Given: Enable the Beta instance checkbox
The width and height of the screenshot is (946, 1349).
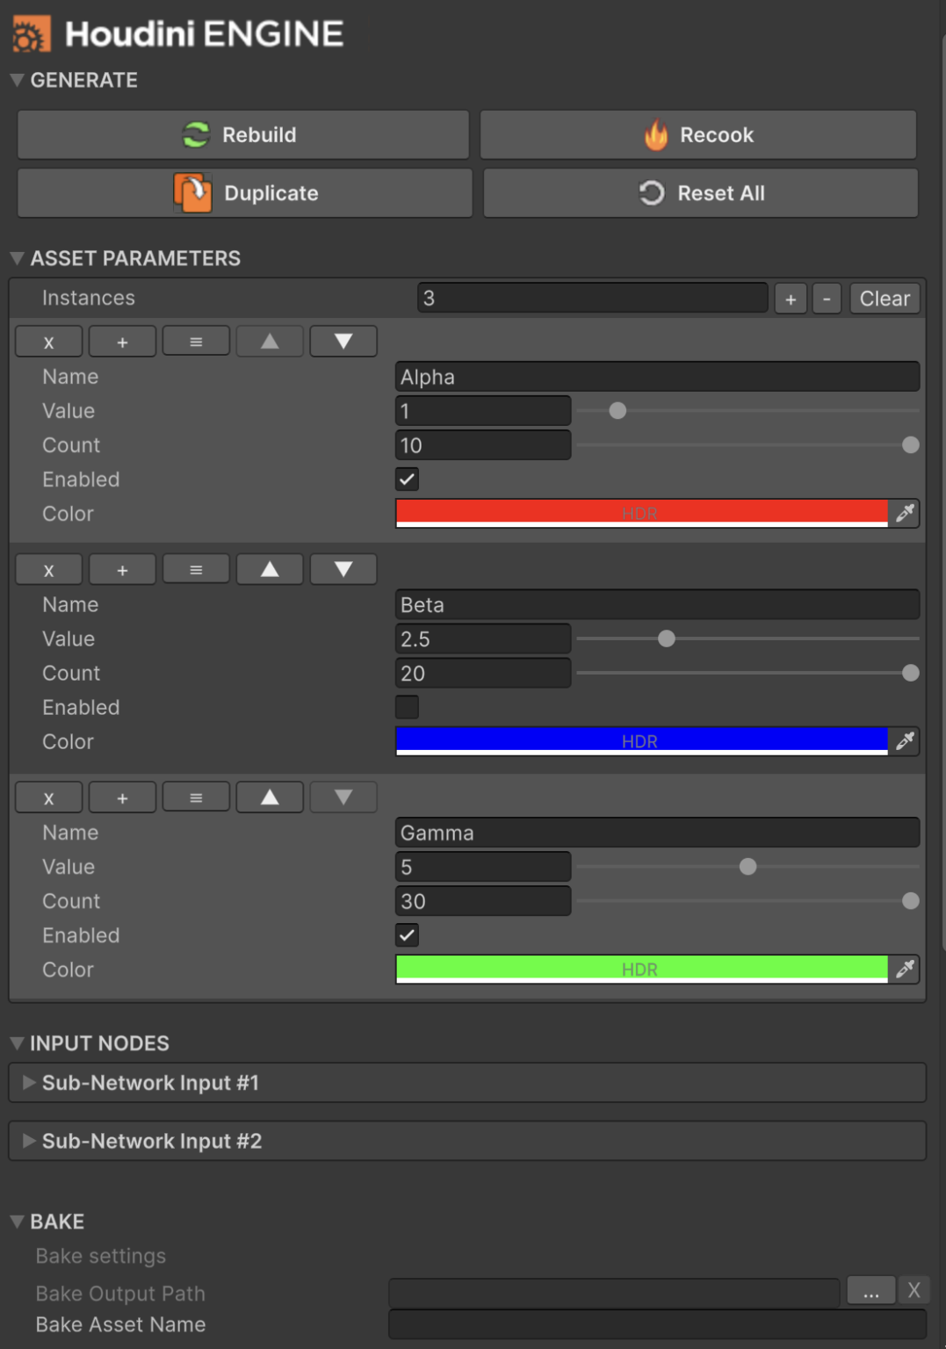Looking at the screenshot, I should pos(407,707).
